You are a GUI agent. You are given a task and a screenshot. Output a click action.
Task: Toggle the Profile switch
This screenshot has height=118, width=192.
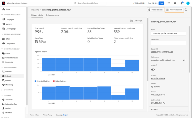point(153,70)
